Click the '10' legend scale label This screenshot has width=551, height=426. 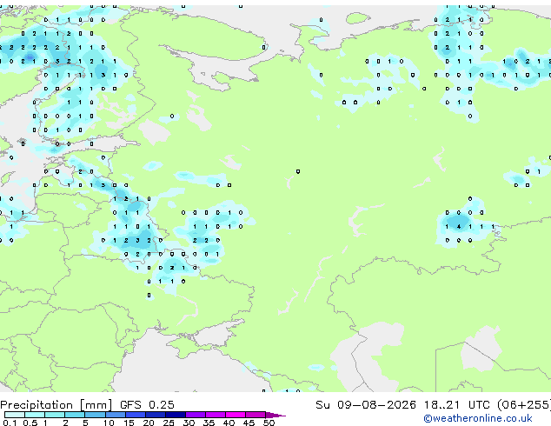109,423
